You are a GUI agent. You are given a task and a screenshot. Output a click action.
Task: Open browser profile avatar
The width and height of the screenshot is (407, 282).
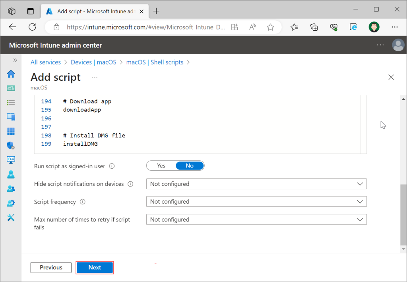click(374, 27)
